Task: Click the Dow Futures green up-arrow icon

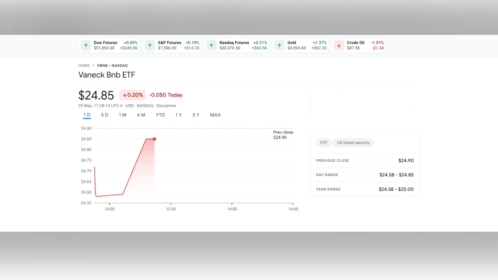Action: click(85, 46)
